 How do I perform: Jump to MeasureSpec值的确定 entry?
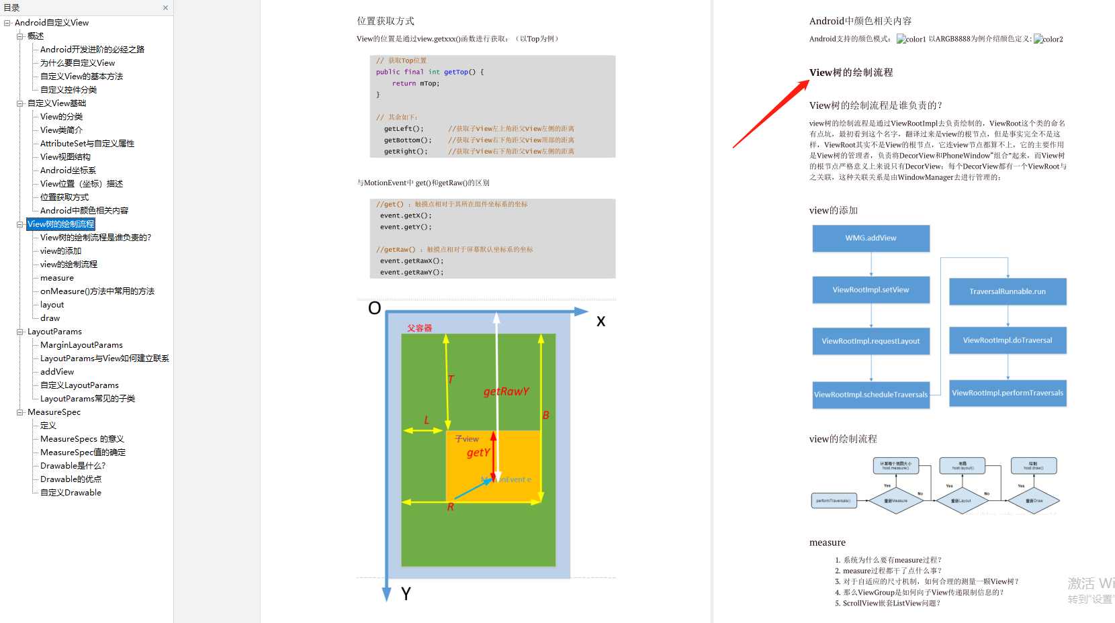[83, 452]
